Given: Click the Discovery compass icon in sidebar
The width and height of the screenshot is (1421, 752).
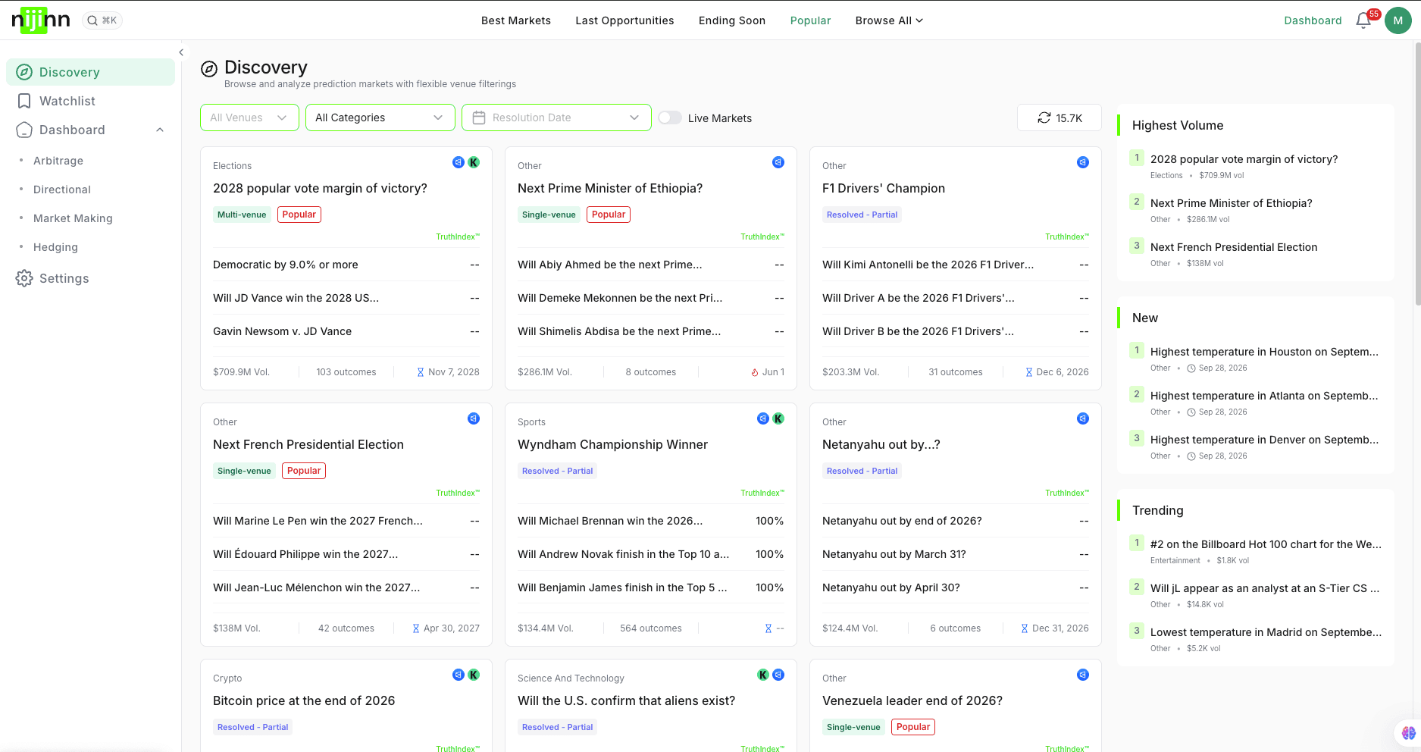Looking at the screenshot, I should 24,72.
